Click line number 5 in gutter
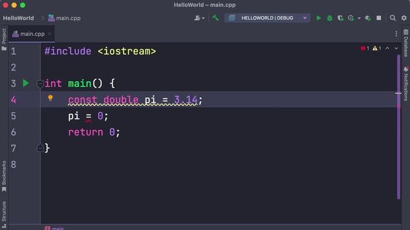 pos(13,116)
